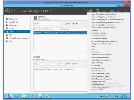Sort servers by Server Name column
Image resolution: width=134 pixels, height=100 pixels.
coord(39,29)
